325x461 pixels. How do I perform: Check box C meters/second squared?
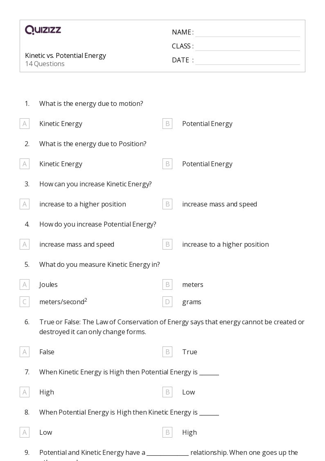click(25, 302)
